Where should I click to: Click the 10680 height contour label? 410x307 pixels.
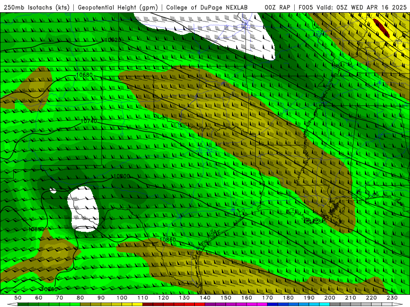pos(84,75)
